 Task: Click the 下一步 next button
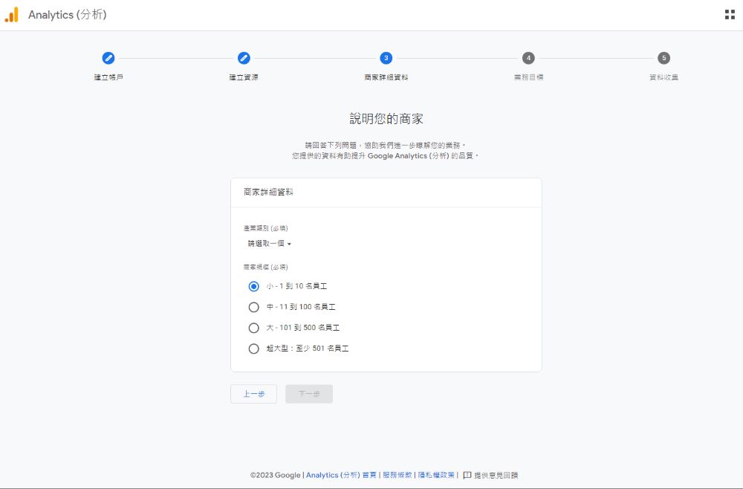click(309, 394)
